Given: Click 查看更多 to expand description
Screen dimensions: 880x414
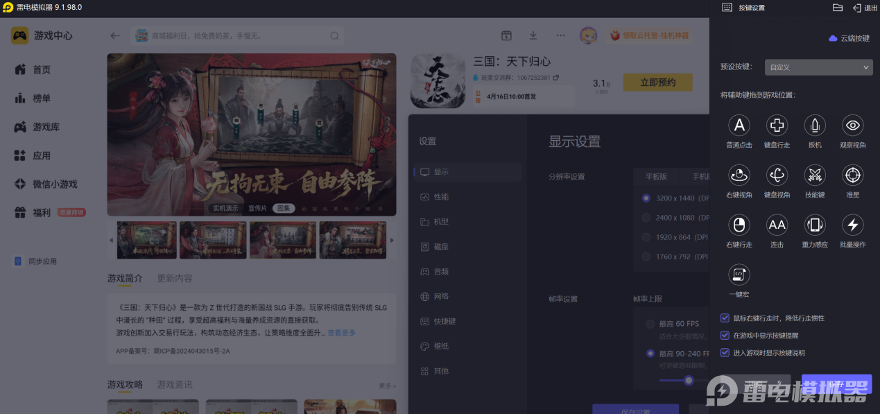Looking at the screenshot, I should pos(341,333).
